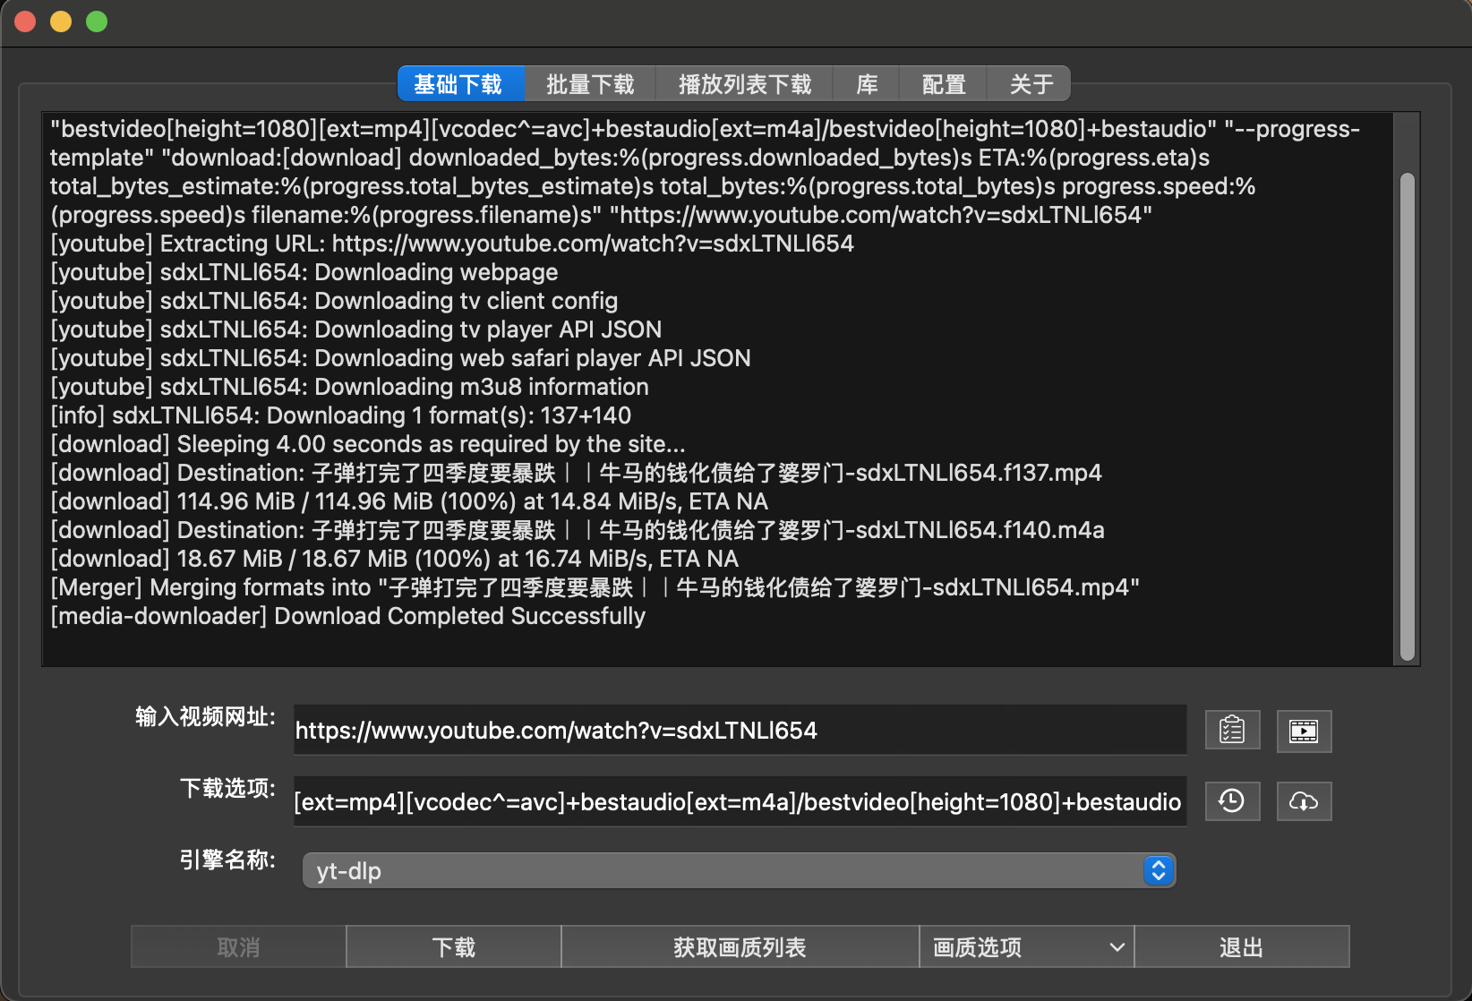Viewport: 1472px width, 1001px height.
Task: Click the paste-from-clipboard icon beside URL field
Action: tap(1232, 731)
